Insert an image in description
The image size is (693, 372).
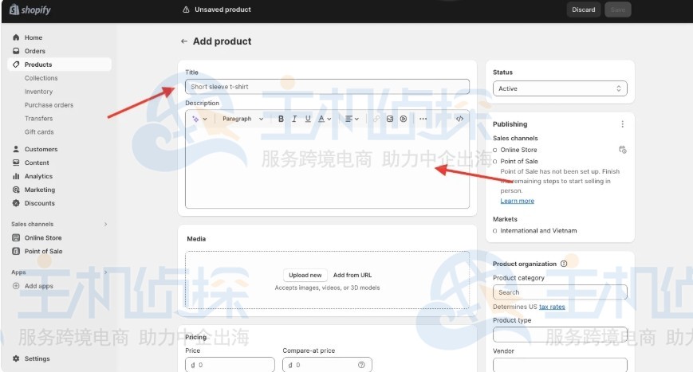[x=390, y=119]
